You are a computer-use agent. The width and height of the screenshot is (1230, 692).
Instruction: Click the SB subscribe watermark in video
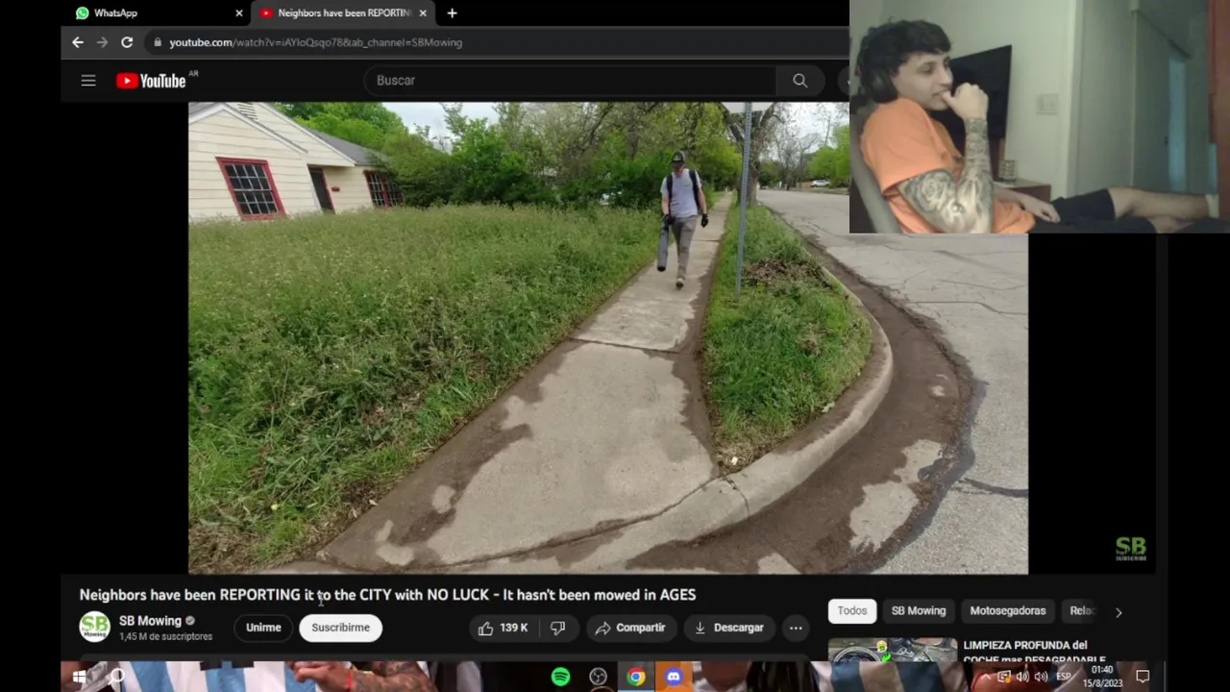pyautogui.click(x=1131, y=550)
